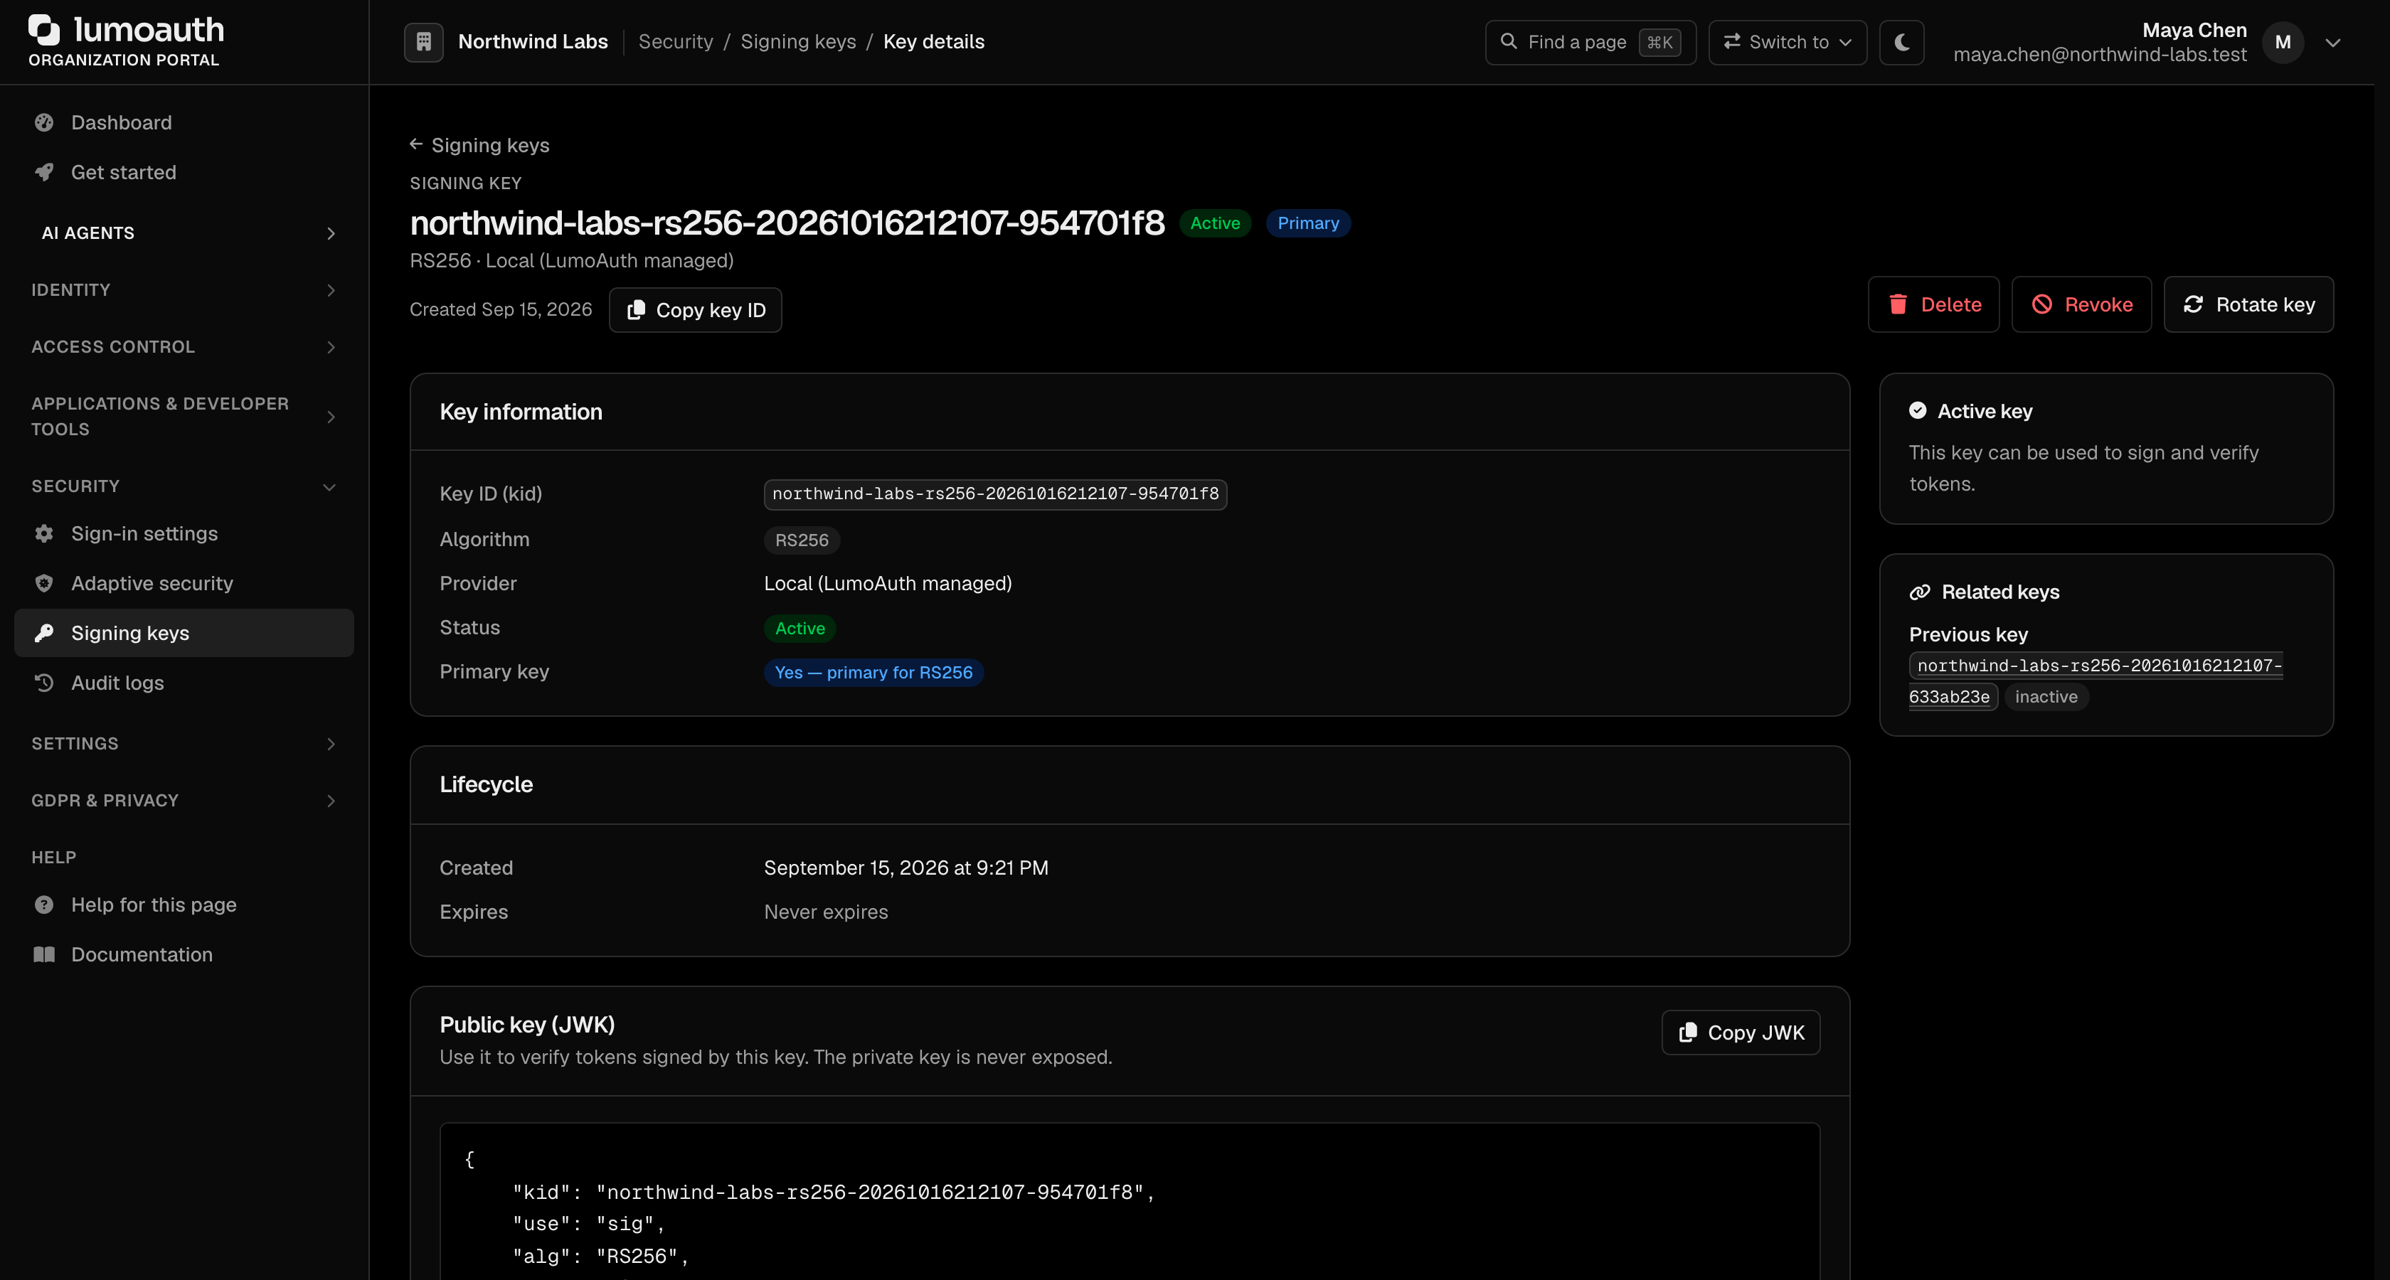
Task: Open the previous key ending 633ab23e
Action: tap(2095, 681)
